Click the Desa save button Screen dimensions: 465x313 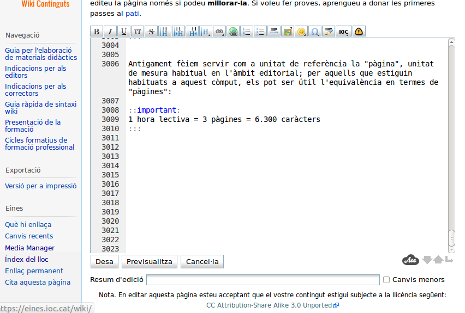tap(104, 262)
